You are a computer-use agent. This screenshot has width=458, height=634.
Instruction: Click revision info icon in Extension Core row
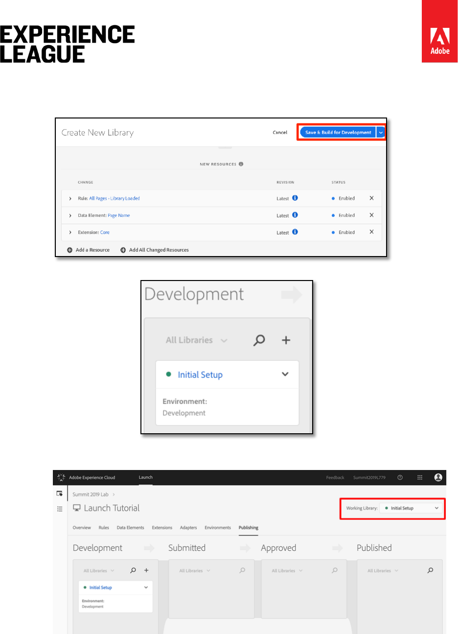pyautogui.click(x=295, y=232)
